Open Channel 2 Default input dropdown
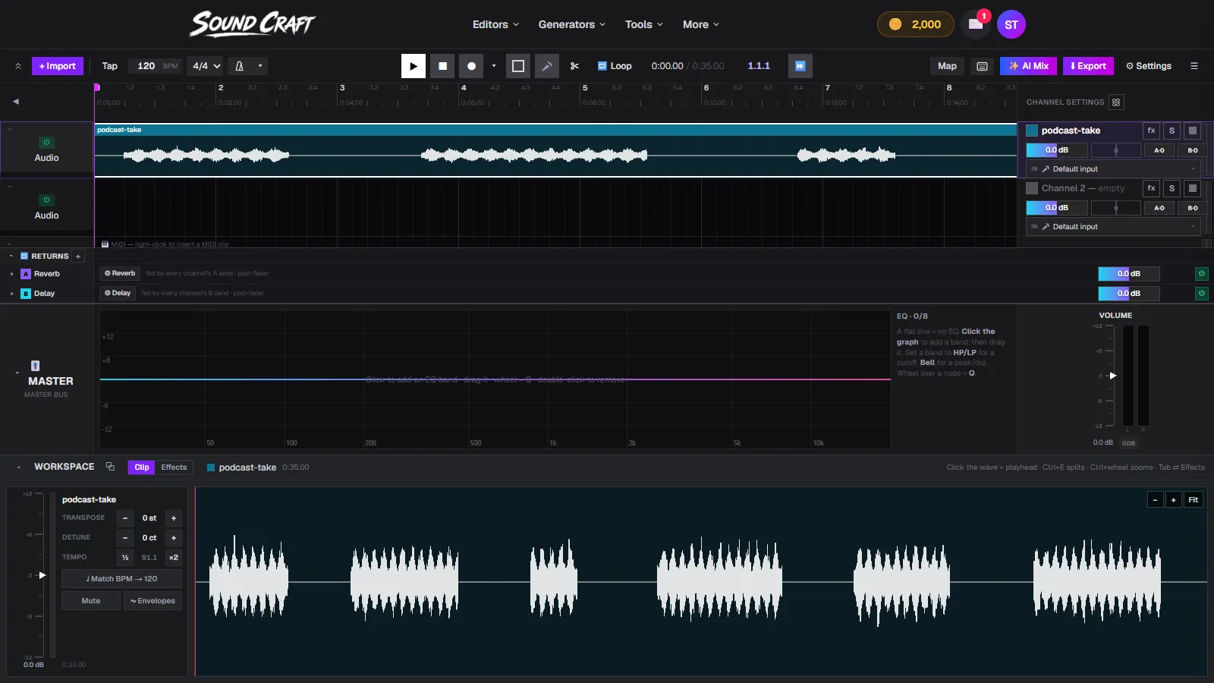The width and height of the screenshot is (1214, 683). pos(1113,227)
